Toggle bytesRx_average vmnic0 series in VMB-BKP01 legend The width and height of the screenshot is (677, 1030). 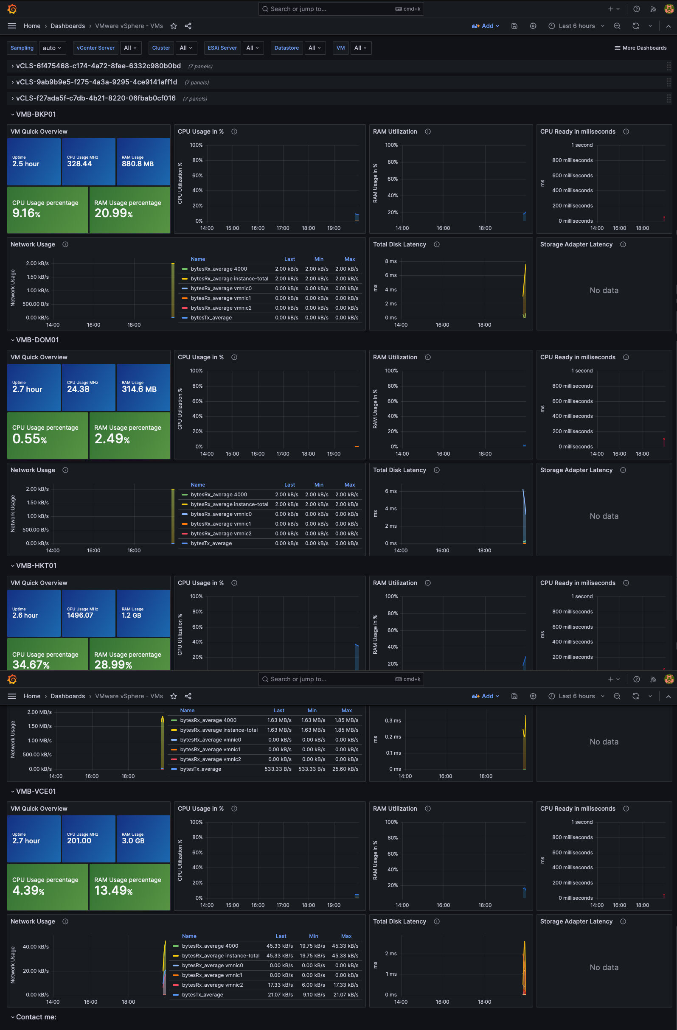[x=221, y=288]
